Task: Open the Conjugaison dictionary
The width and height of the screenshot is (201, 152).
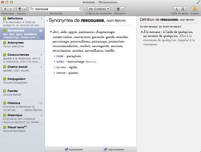Action: 22,82
